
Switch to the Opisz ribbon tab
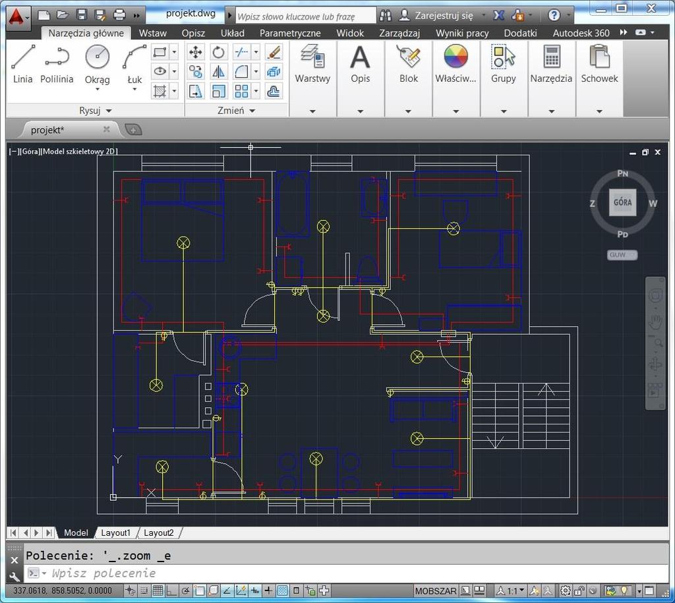193,33
